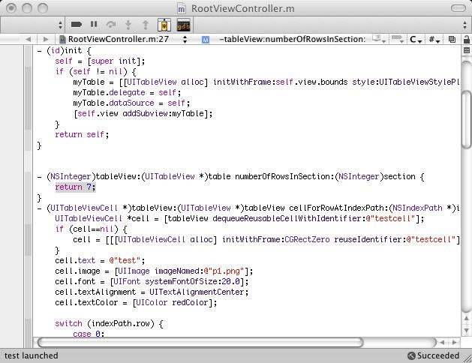
Task: Toggle the breakpoints activation icon in toolbar
Action: coord(76,24)
